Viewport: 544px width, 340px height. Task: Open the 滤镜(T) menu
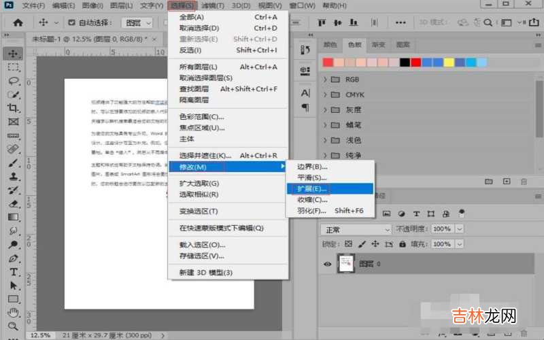213,5
